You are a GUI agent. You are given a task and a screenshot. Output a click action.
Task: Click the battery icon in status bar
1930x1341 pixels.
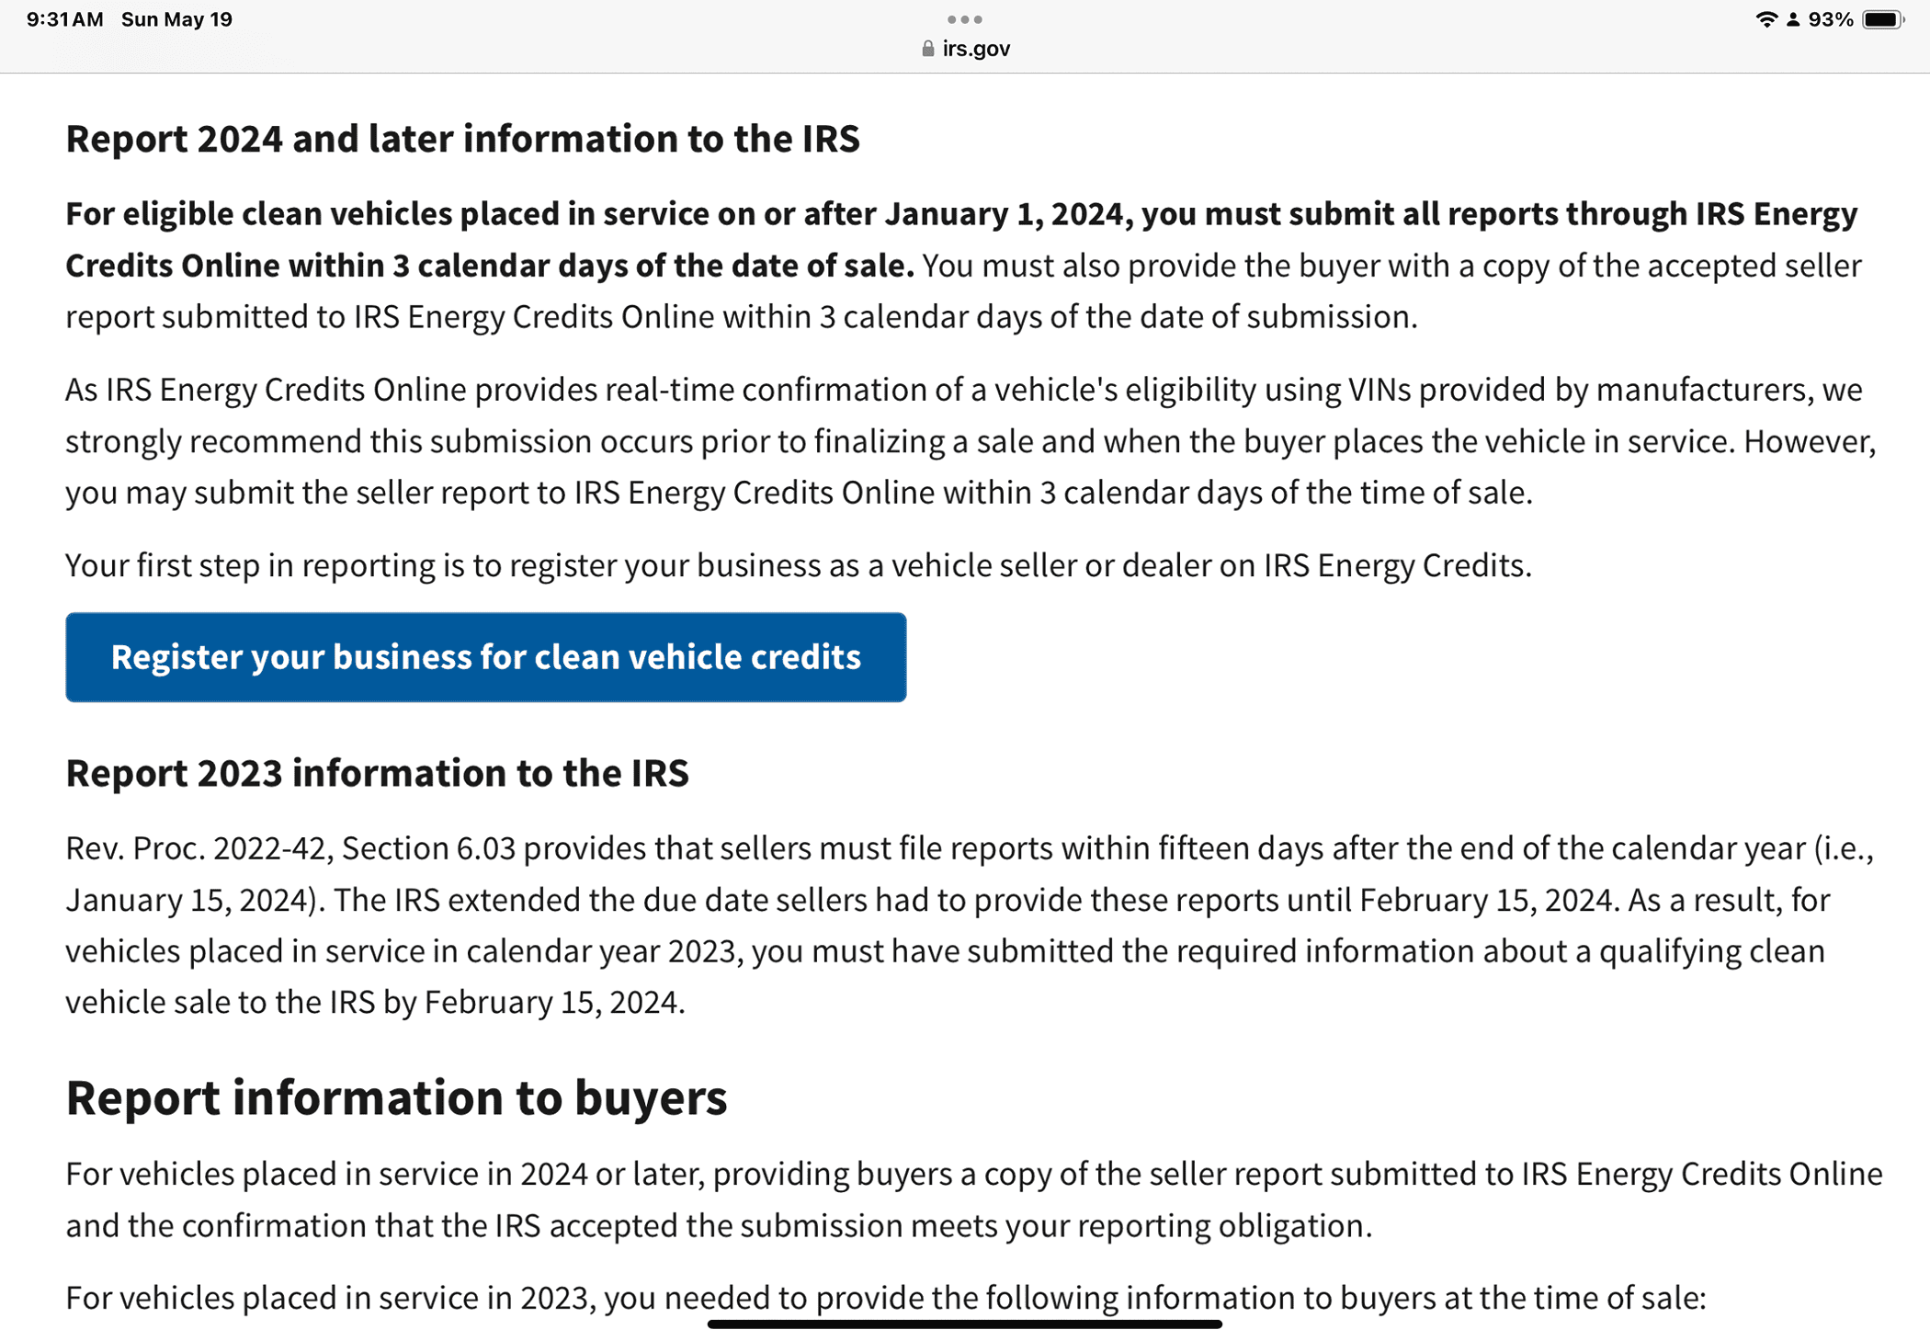(x=1882, y=19)
